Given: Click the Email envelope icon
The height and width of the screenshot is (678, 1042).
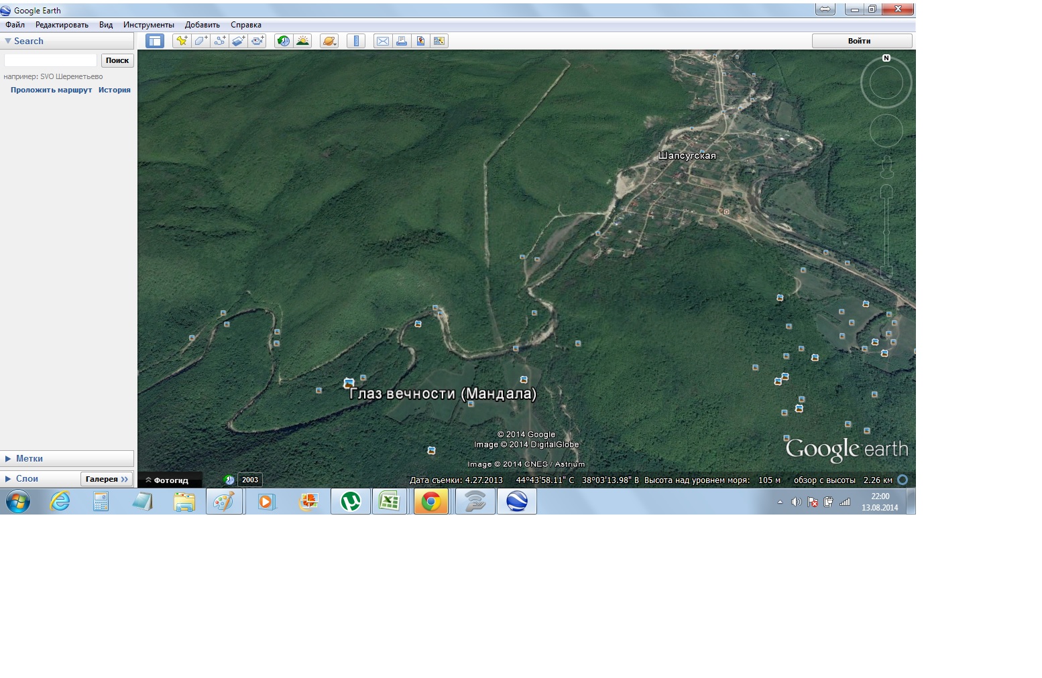Looking at the screenshot, I should pos(382,41).
